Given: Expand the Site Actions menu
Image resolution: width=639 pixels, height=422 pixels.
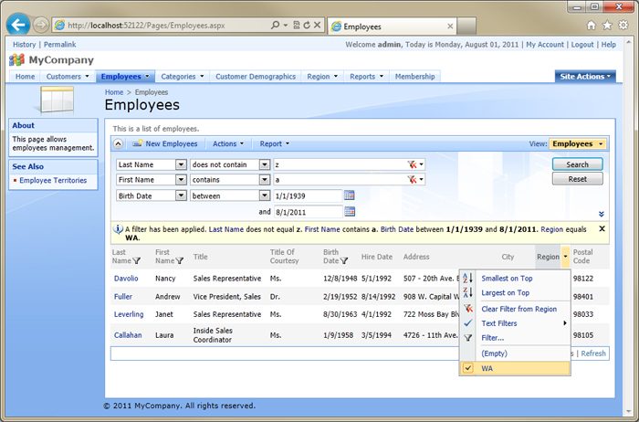Looking at the screenshot, I should pos(585,76).
